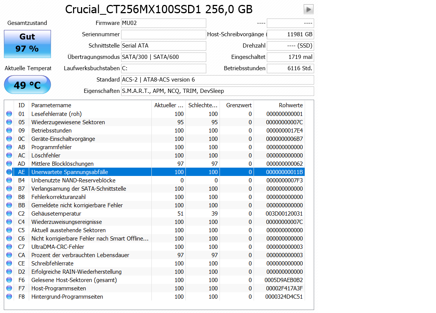Click the Aktueller column header
Viewport: 436px width, 313px height.
[x=168, y=105]
